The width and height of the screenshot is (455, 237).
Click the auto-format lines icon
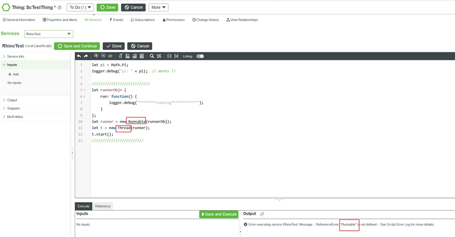pos(142,56)
